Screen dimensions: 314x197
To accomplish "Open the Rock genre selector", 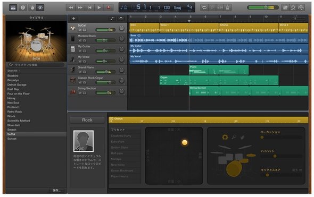I will coord(87,120).
